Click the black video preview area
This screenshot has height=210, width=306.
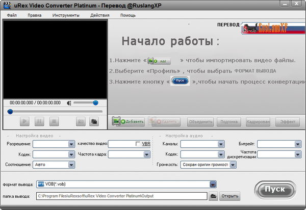pyautogui.click(x=55, y=60)
